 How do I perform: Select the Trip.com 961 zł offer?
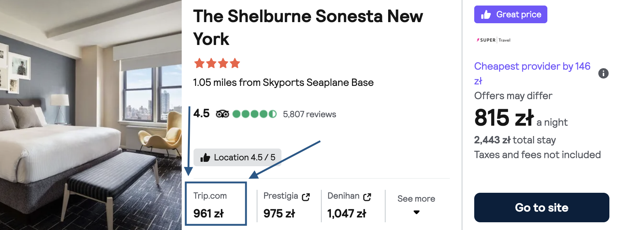[216, 204]
